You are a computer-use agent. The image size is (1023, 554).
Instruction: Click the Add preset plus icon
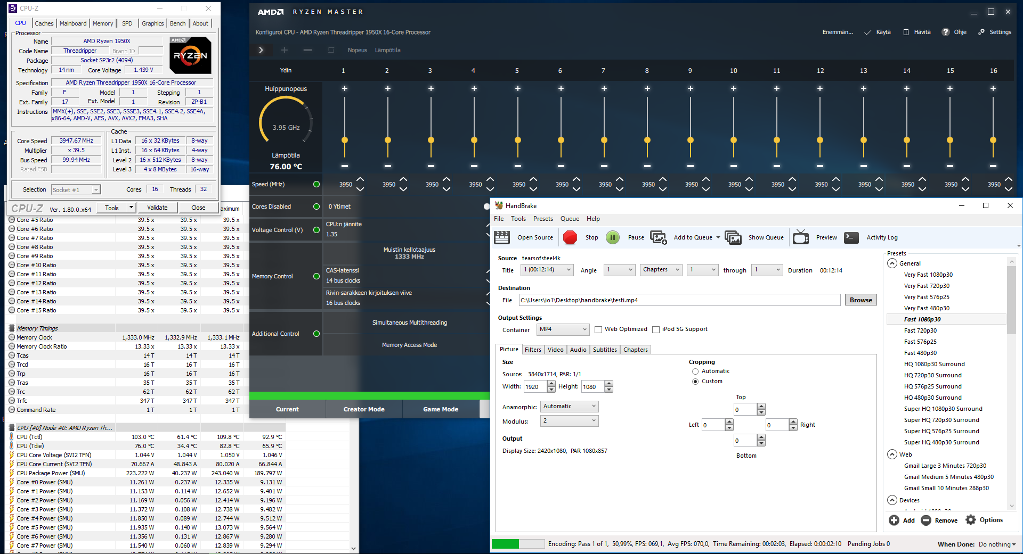pos(894,520)
